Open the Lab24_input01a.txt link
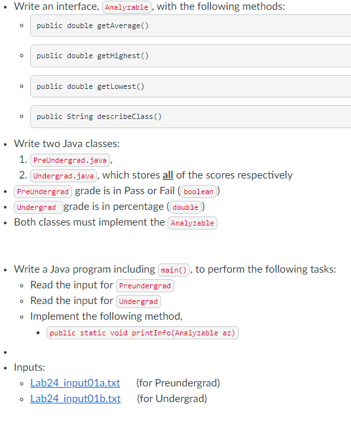The width and height of the screenshot is (351, 425). coord(75,383)
